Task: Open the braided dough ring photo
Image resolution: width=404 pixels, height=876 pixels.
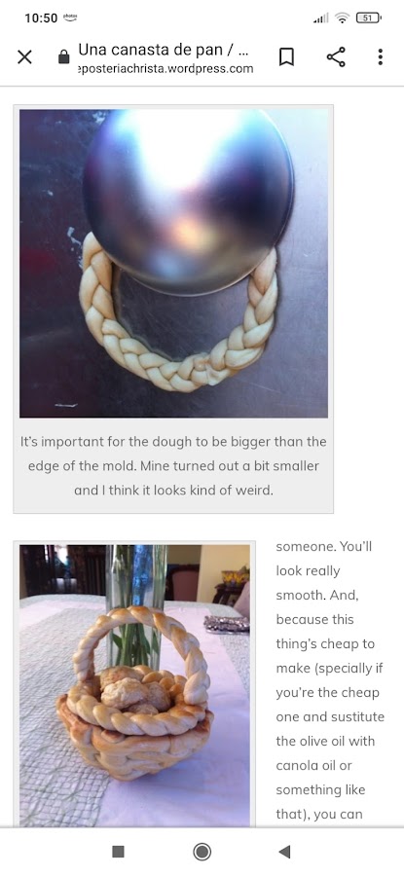Action: [174, 263]
